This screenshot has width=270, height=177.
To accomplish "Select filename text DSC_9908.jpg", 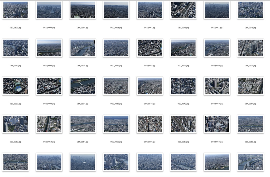I will [116, 28].
